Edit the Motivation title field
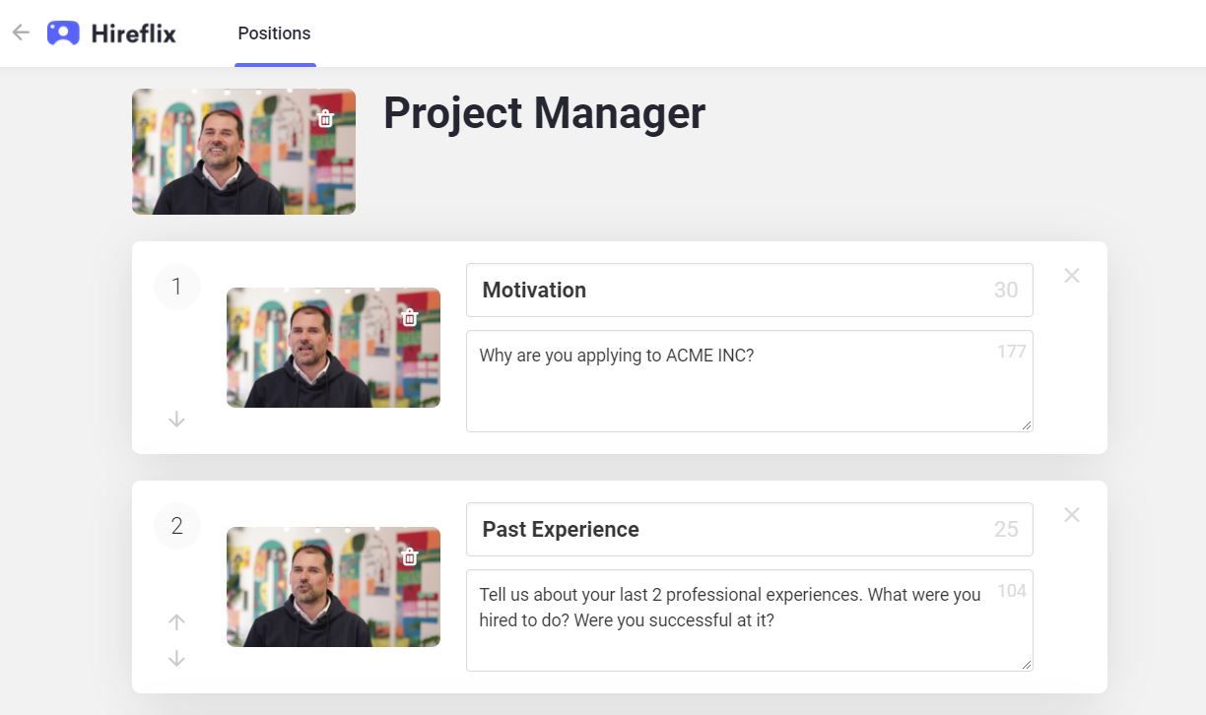The height and width of the screenshot is (715, 1206). [x=749, y=290]
